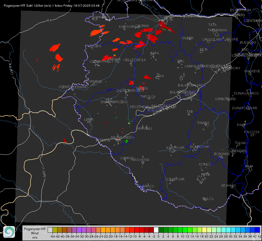Click the NAGYKANIZSA city label

click(x=123, y=137)
